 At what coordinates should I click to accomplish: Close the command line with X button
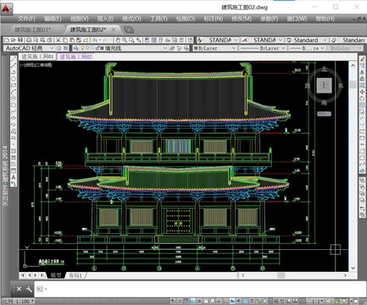(x=19, y=289)
